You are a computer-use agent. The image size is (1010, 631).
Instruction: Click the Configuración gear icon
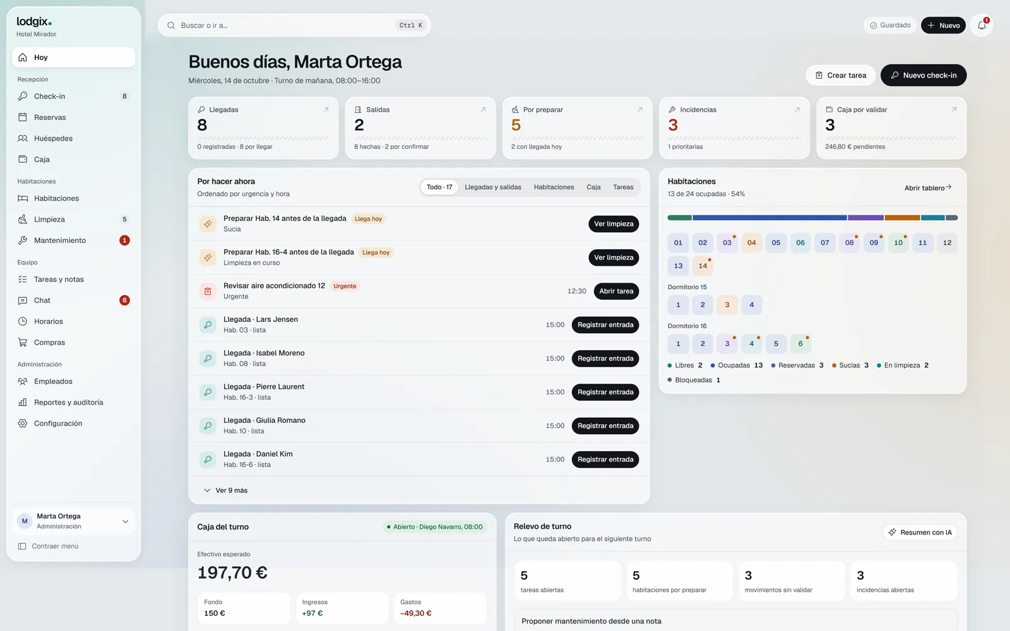[x=23, y=423]
